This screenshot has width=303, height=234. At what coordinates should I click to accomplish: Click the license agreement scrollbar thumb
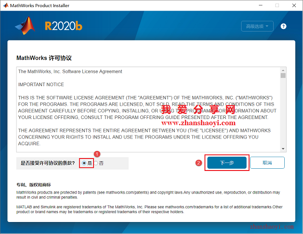(x=283, y=75)
